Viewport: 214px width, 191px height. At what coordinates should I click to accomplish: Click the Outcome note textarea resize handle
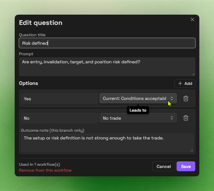point(192,150)
